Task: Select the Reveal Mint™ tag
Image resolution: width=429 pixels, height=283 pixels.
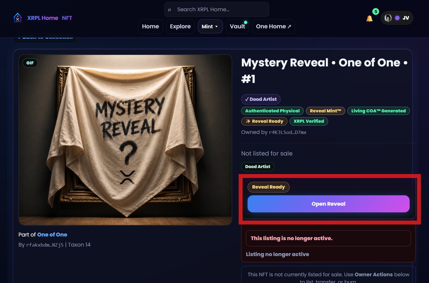Action: click(x=325, y=111)
